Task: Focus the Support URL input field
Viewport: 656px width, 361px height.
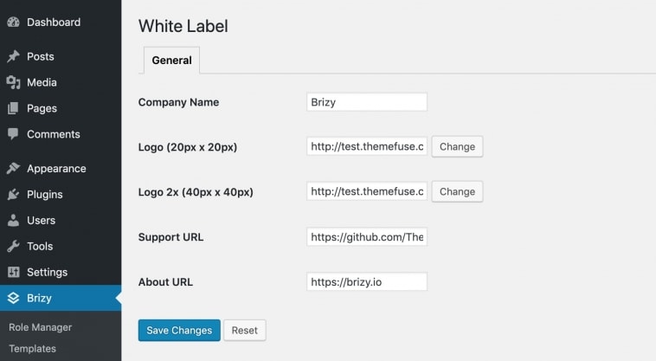Action: pyautogui.click(x=367, y=236)
